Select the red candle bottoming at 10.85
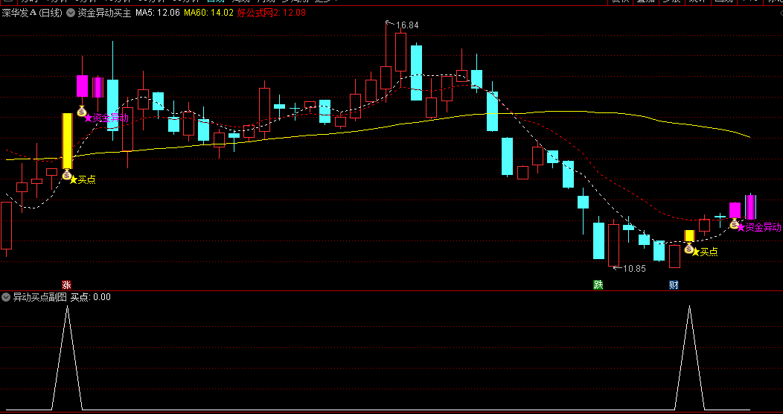This screenshot has width=783, height=414. coord(613,245)
